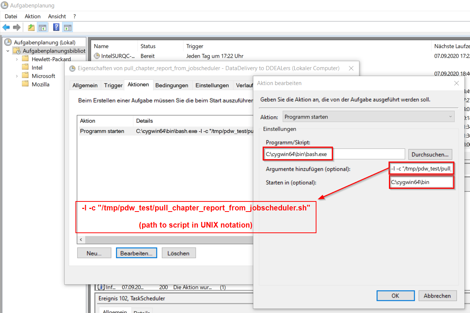Viewport: 470px width, 313px height.
Task: Click the gray forward arrow in toolbar
Action: (x=16, y=27)
